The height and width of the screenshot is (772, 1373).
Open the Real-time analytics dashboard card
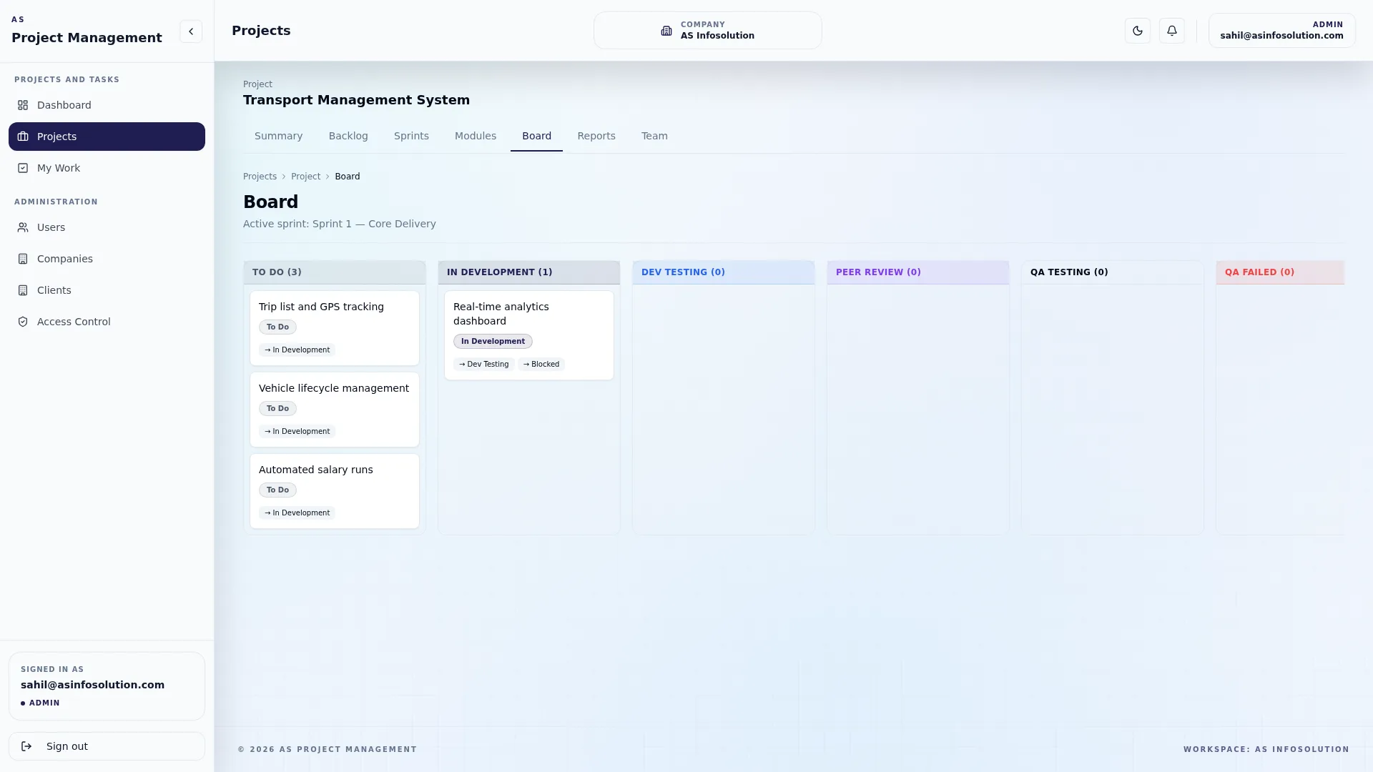(x=529, y=335)
